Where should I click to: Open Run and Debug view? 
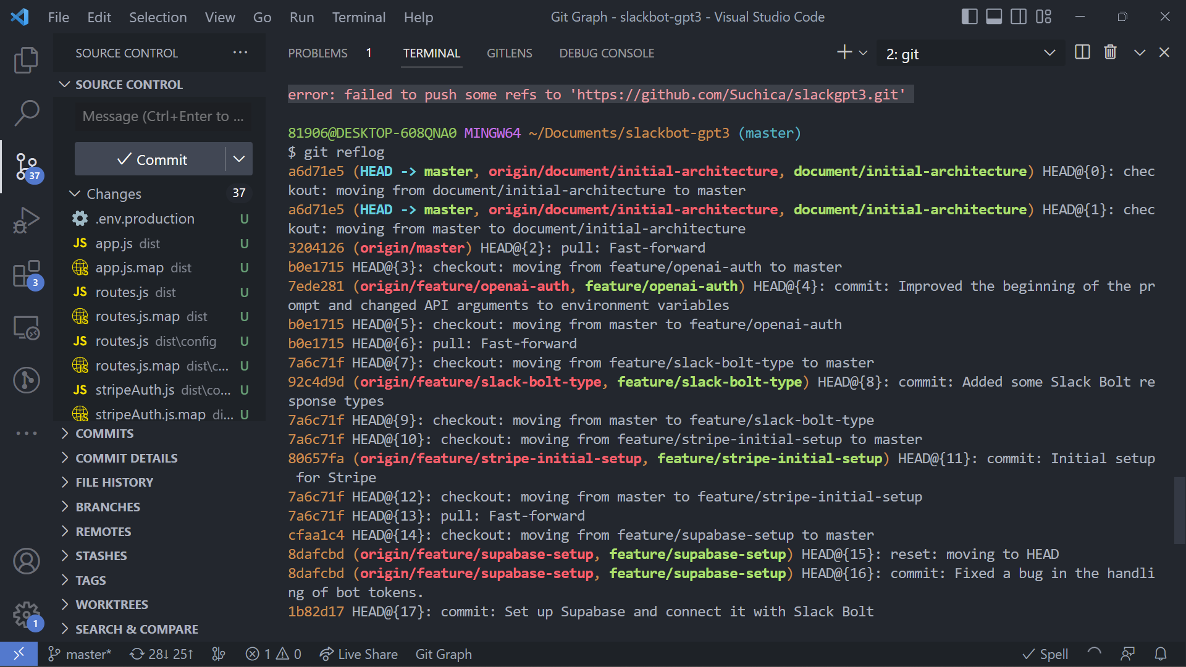(x=26, y=220)
